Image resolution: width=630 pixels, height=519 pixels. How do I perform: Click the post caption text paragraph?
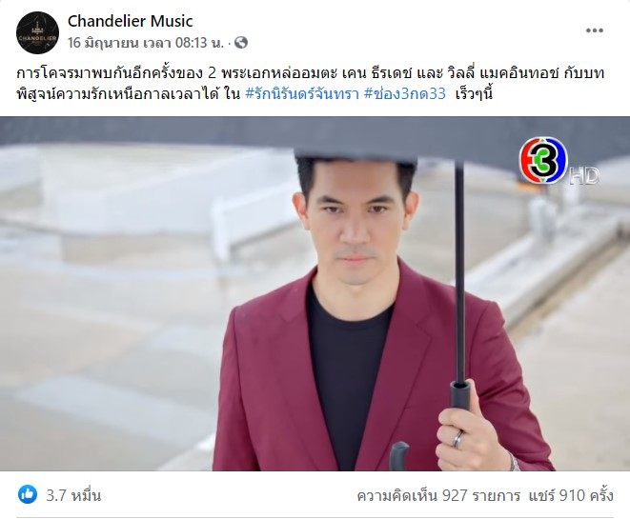(310, 84)
